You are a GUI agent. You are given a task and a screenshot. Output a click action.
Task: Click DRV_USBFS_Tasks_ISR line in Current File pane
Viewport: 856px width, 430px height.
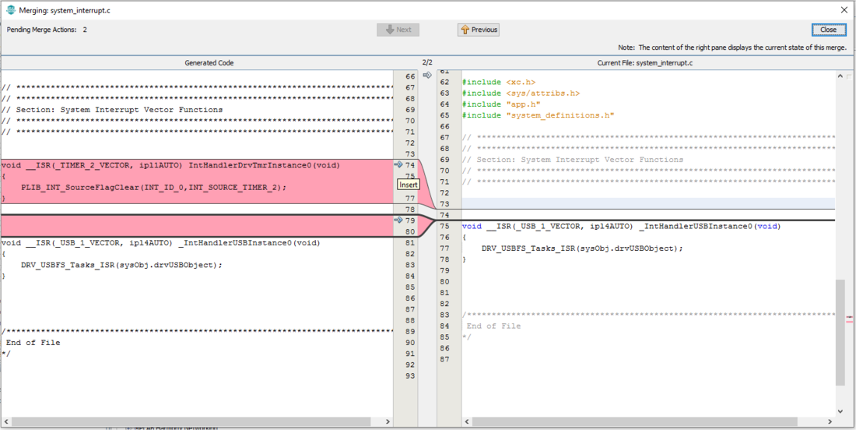582,248
